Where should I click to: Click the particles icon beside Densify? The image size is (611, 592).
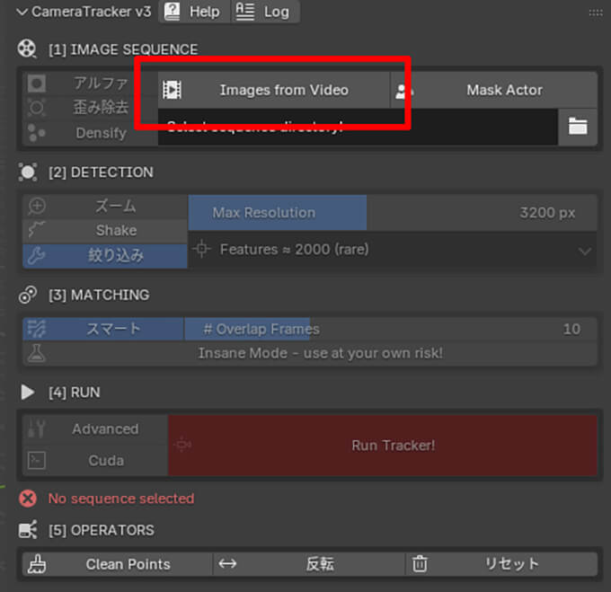pyautogui.click(x=37, y=132)
